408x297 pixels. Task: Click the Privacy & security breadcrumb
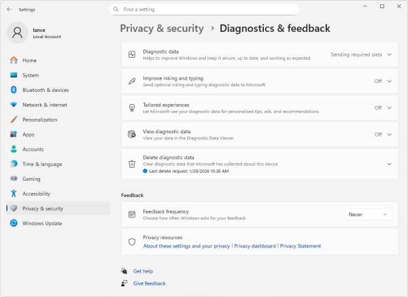162,29
